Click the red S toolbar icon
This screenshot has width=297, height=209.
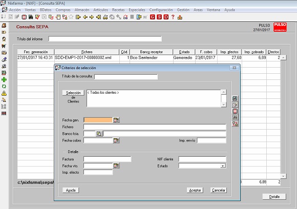coord(159,17)
